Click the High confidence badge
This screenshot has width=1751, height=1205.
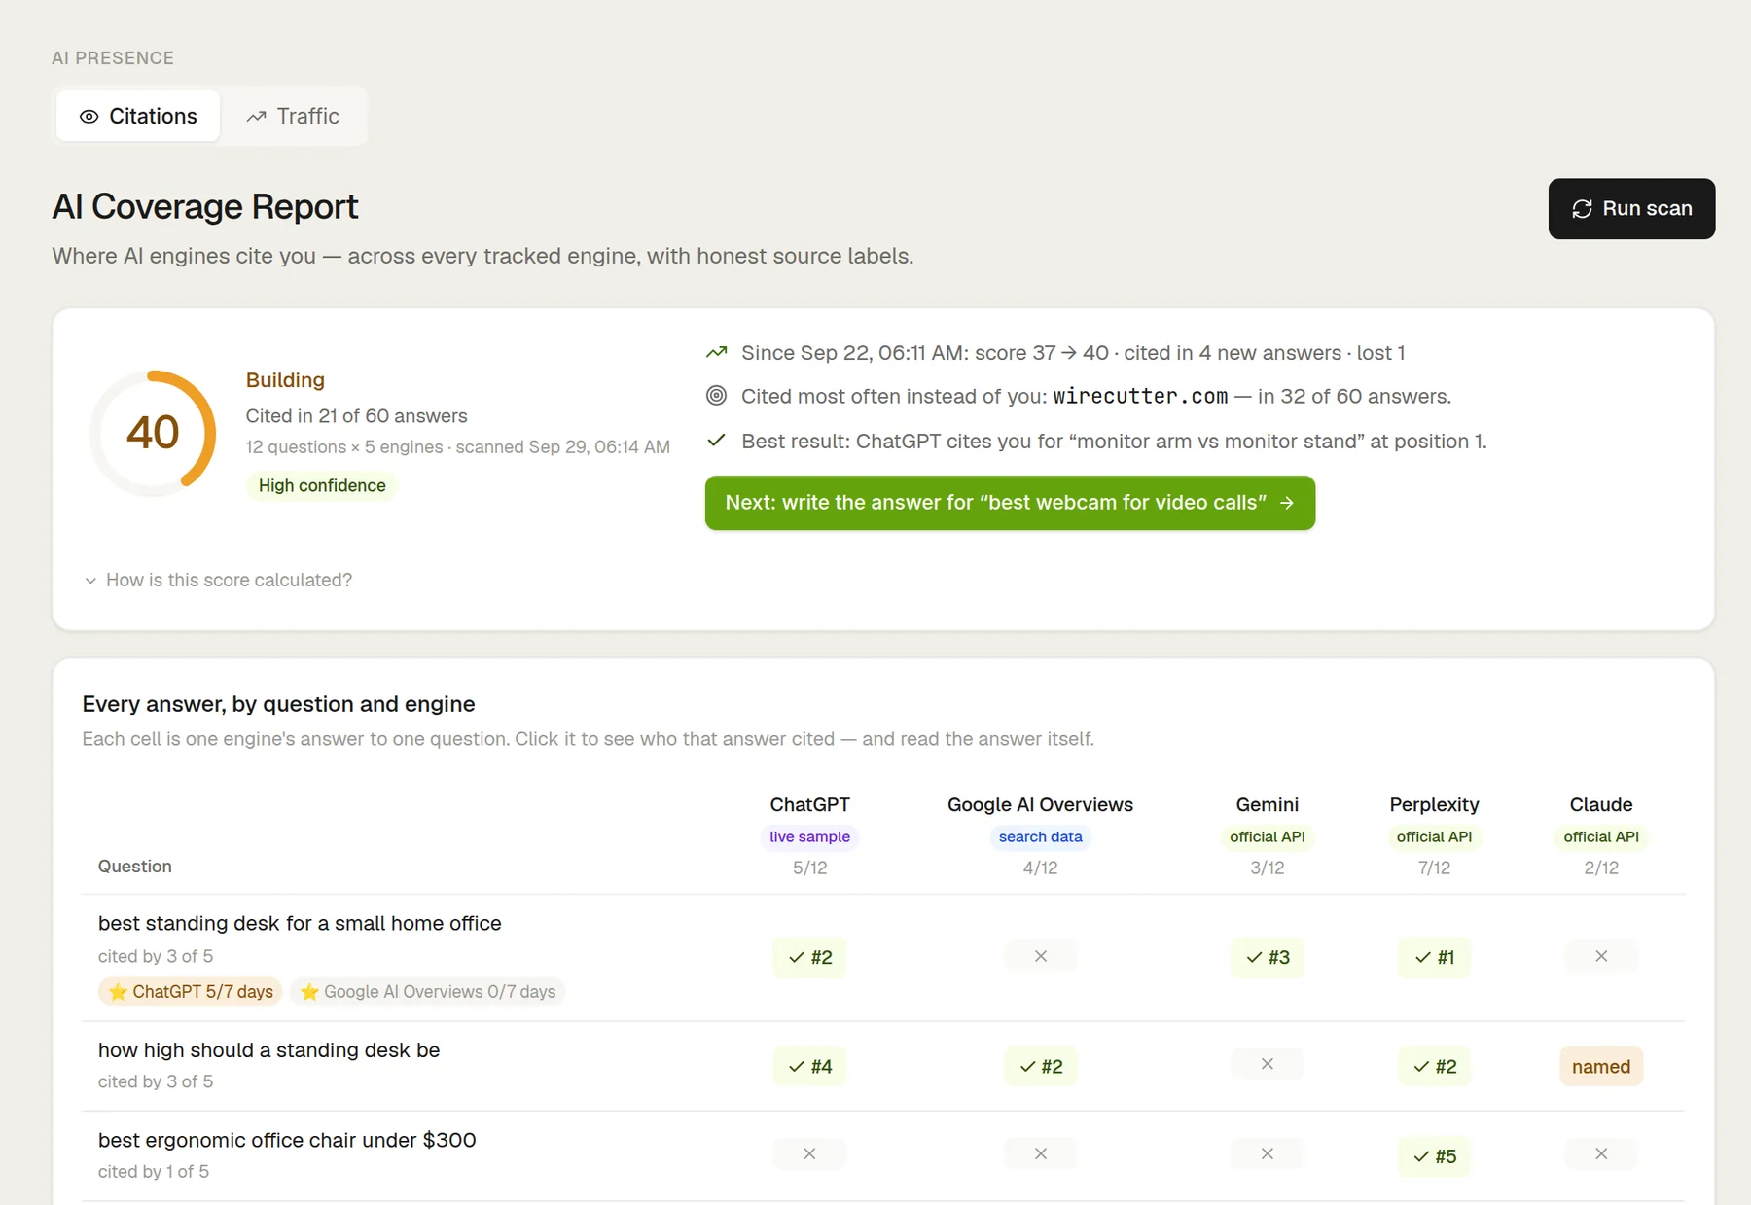point(322,485)
